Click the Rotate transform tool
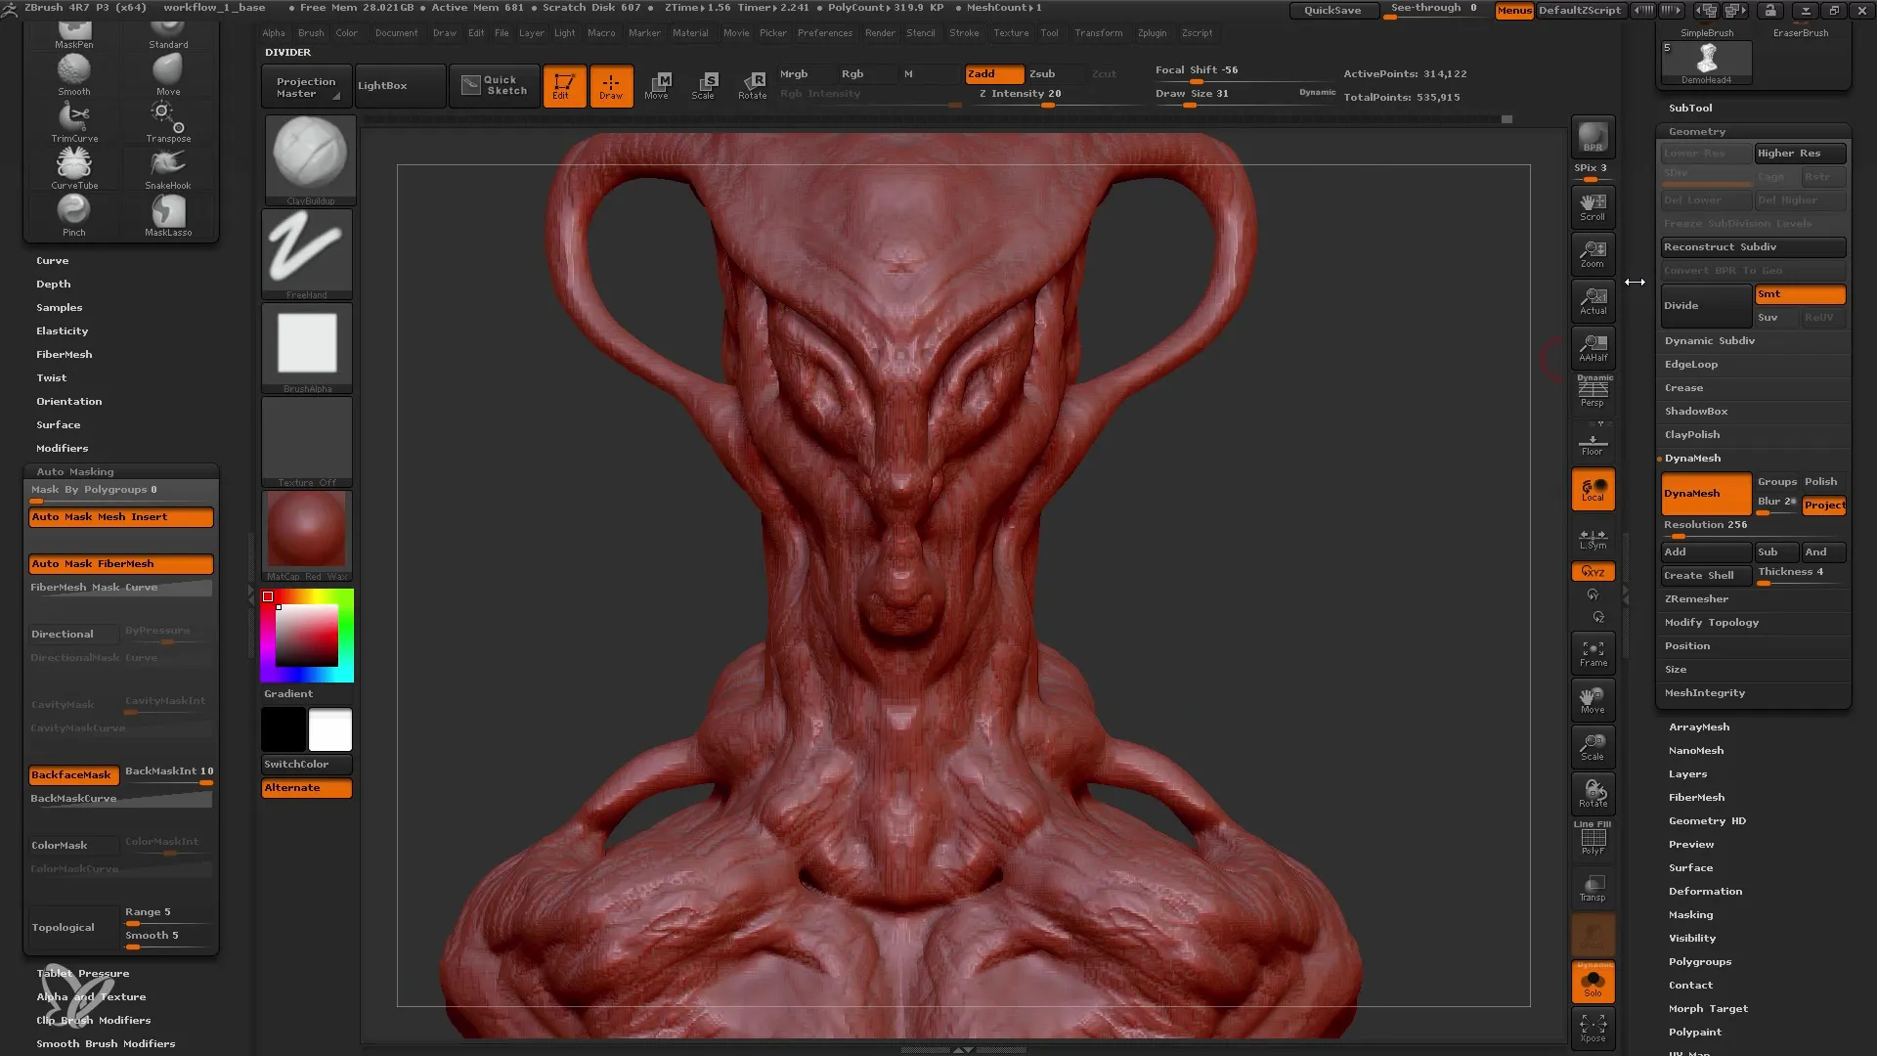This screenshot has height=1056, width=1877. pyautogui.click(x=752, y=84)
